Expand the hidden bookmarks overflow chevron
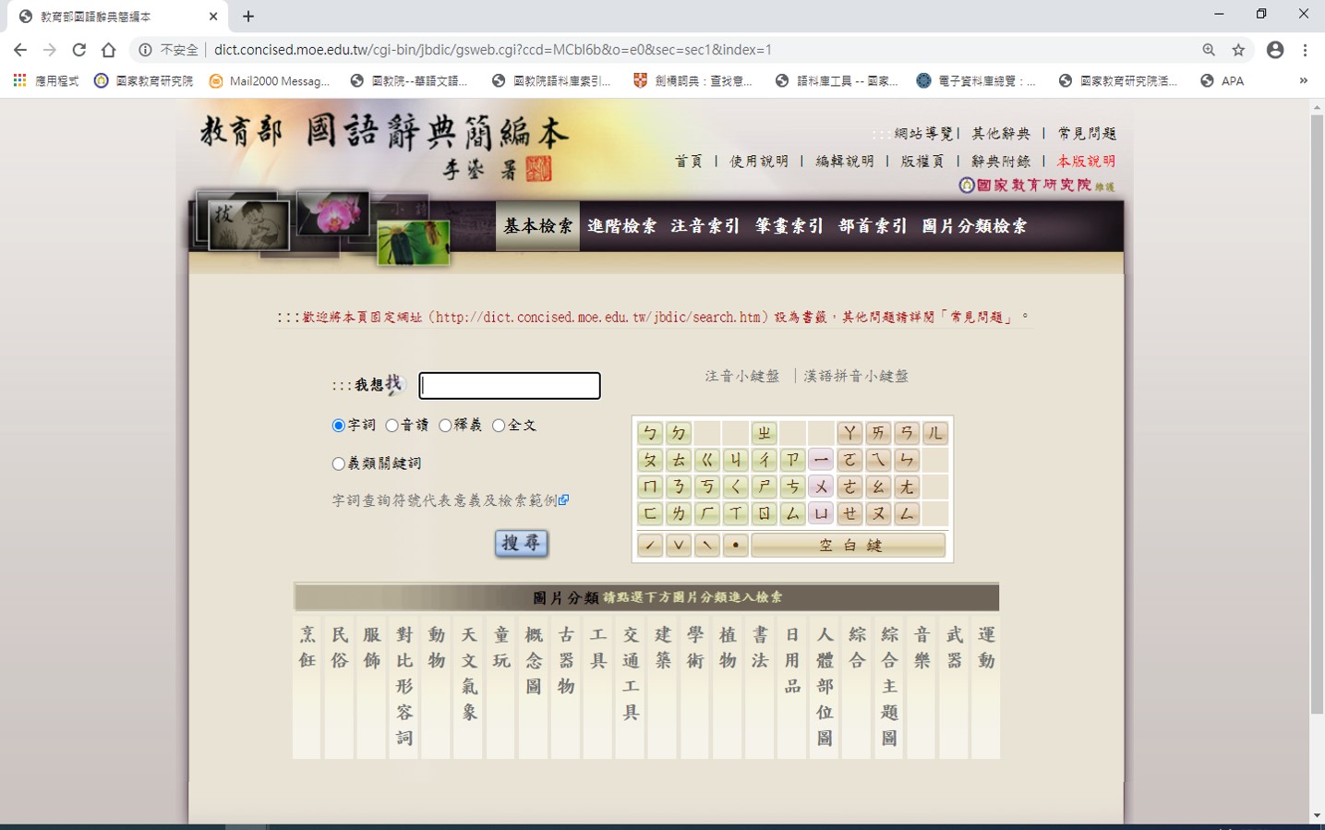This screenshot has height=830, width=1325. [x=1303, y=81]
